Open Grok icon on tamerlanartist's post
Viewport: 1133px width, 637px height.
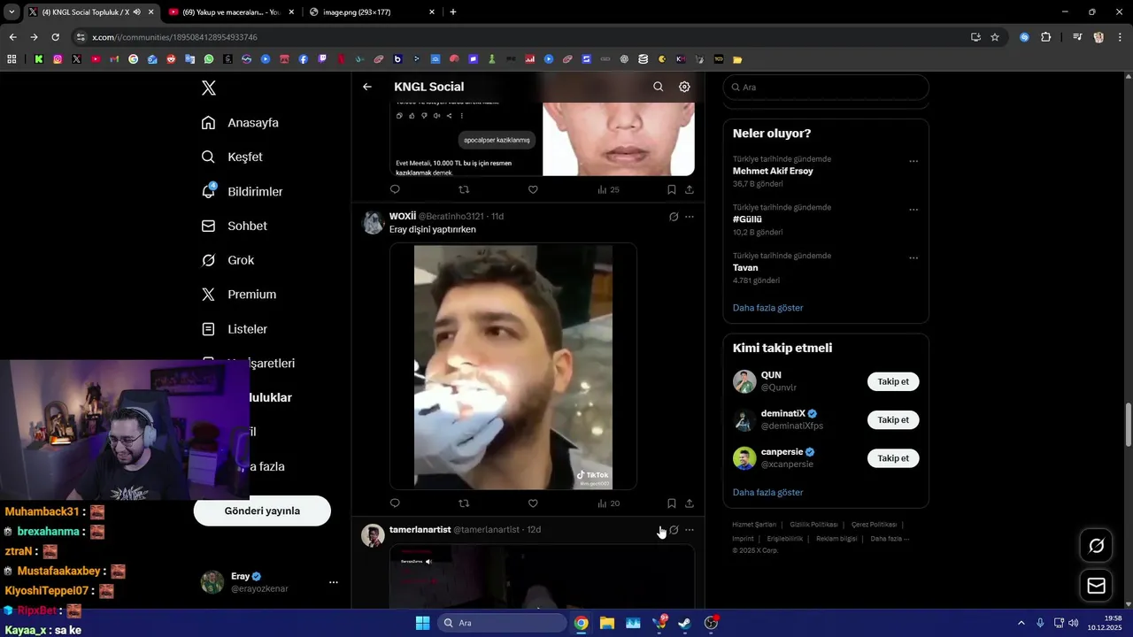coord(674,530)
